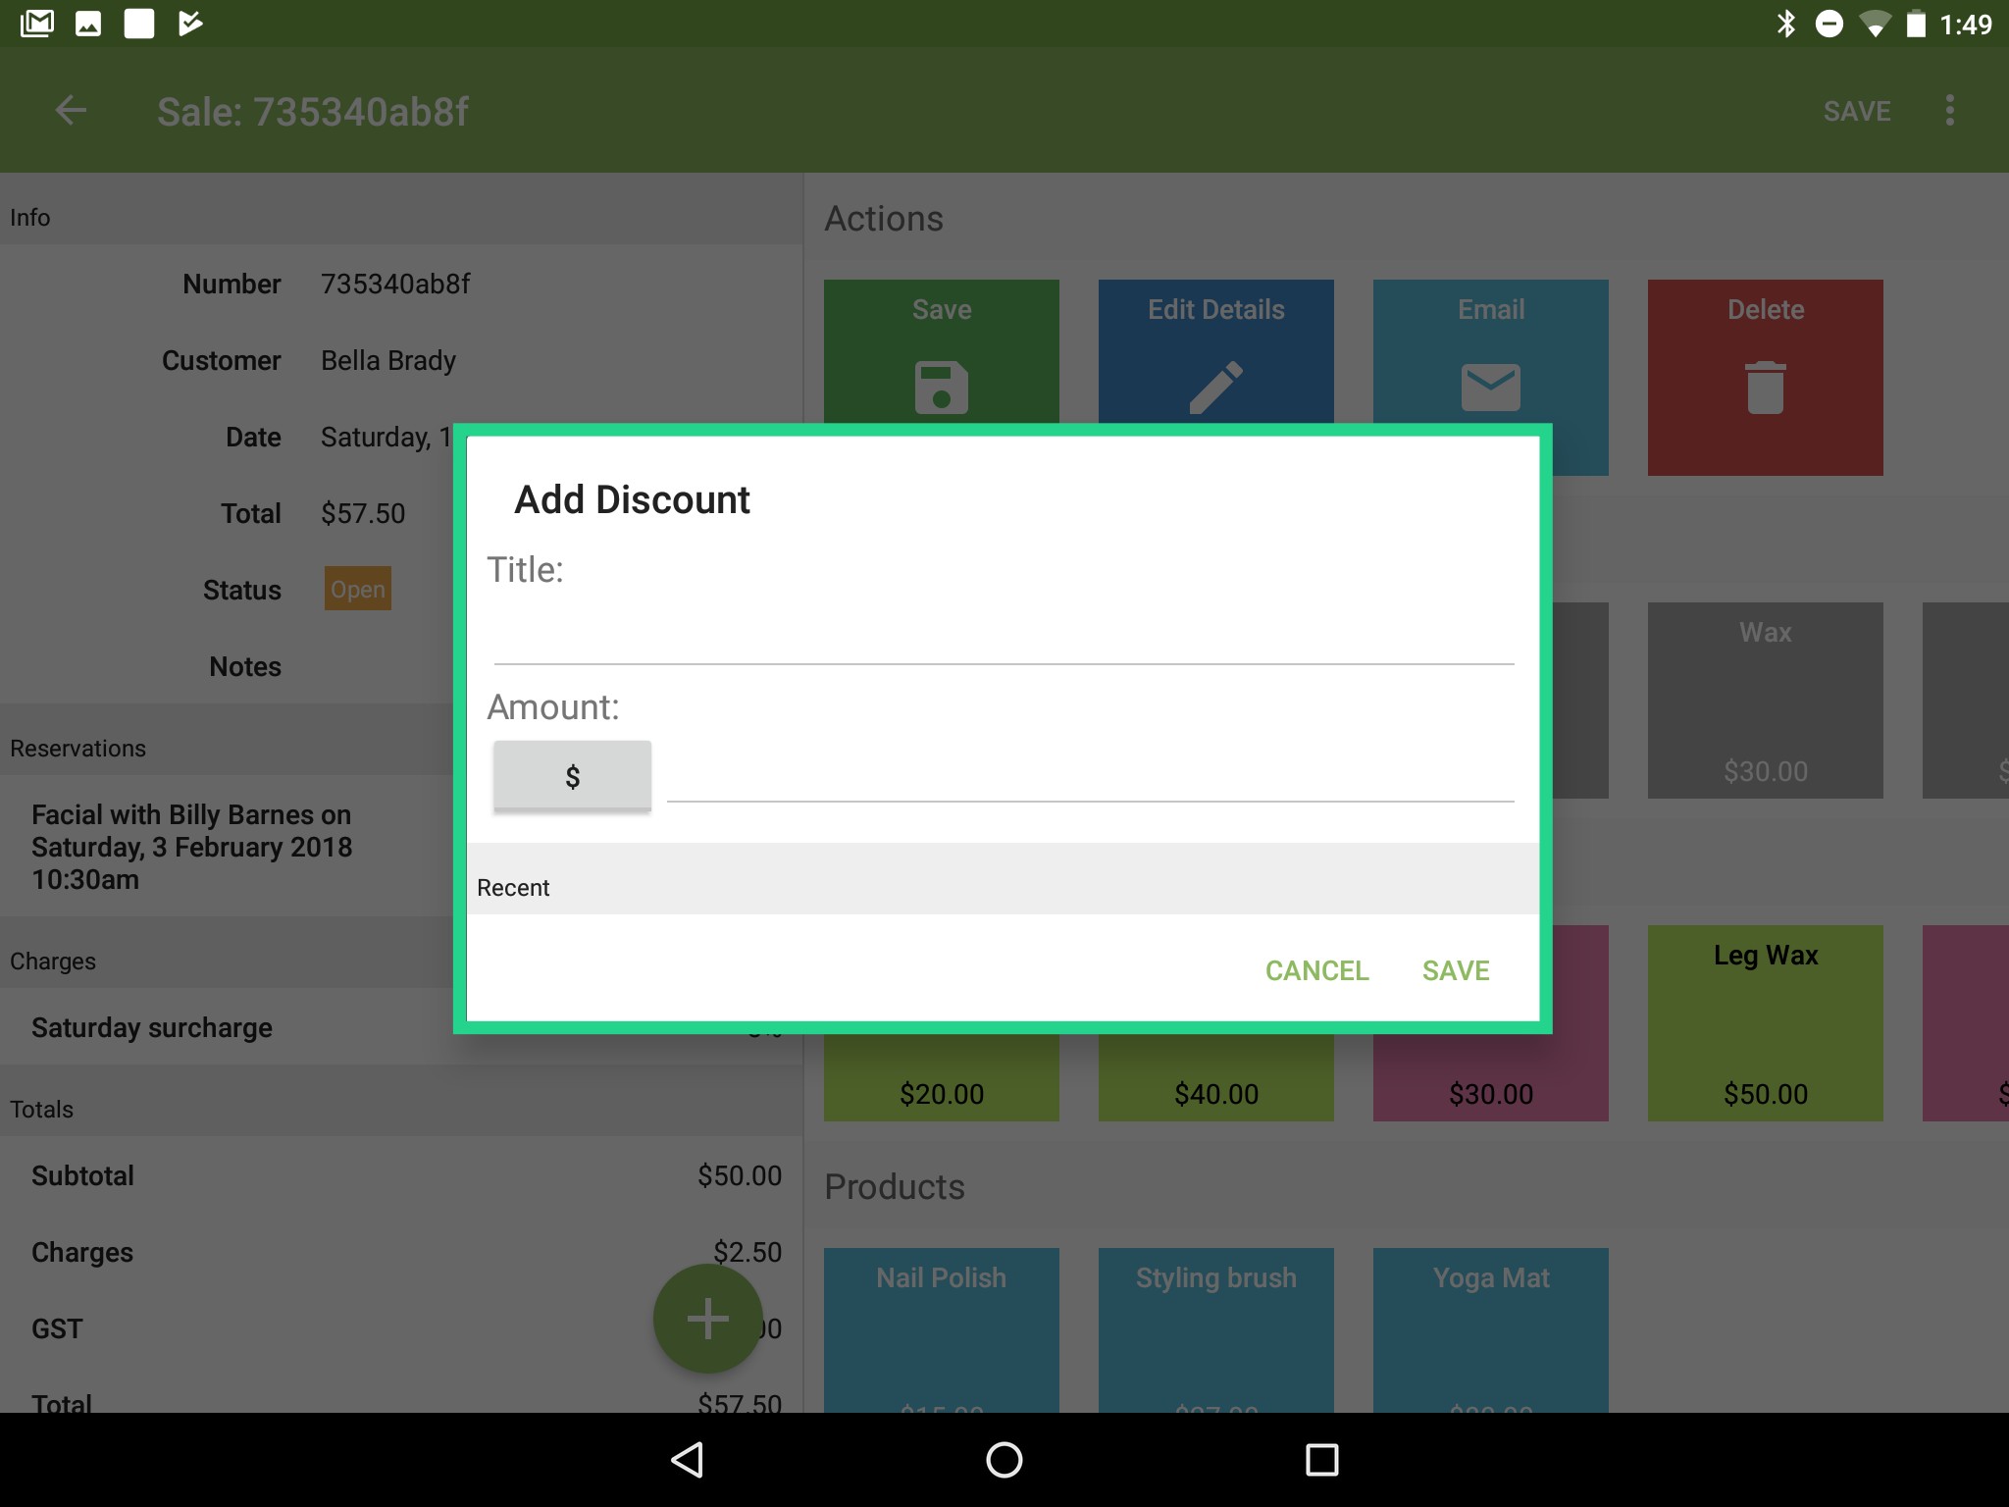Select the Wax $30.00 service tile

(1766, 701)
